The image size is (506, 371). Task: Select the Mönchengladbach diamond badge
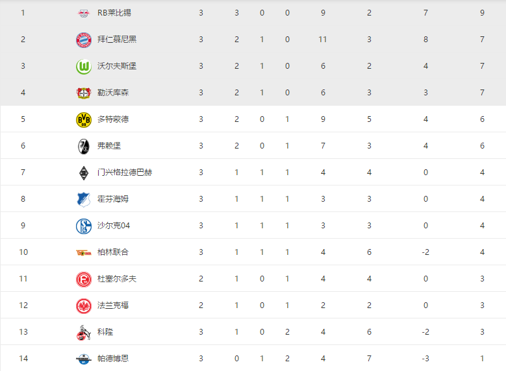point(84,173)
